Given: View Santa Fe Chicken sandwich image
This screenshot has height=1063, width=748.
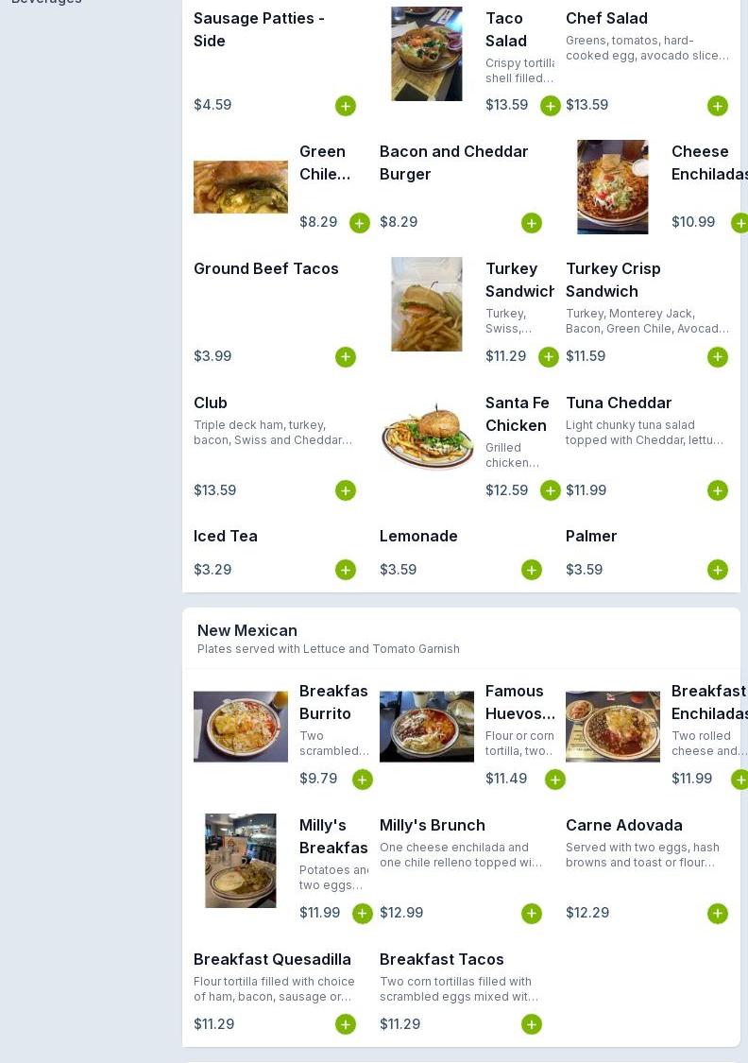Looking at the screenshot, I should 427,436.
